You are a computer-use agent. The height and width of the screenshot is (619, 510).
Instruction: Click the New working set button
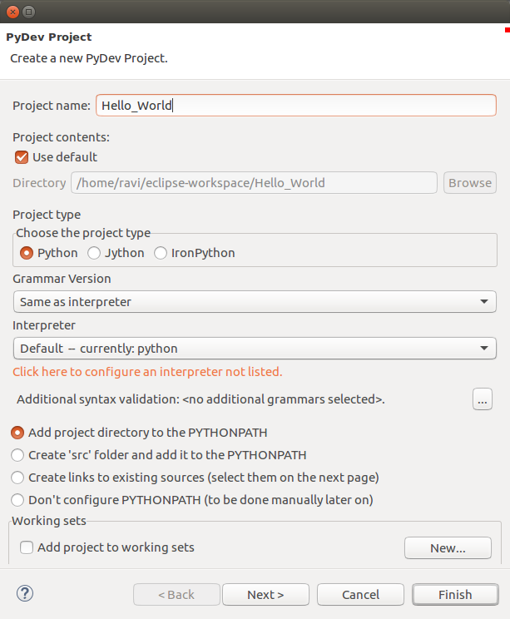tap(448, 548)
